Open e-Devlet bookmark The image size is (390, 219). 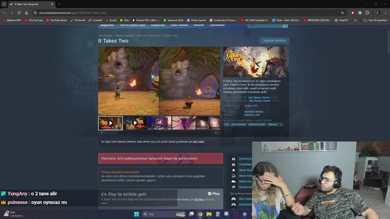pyautogui.click(x=95, y=20)
